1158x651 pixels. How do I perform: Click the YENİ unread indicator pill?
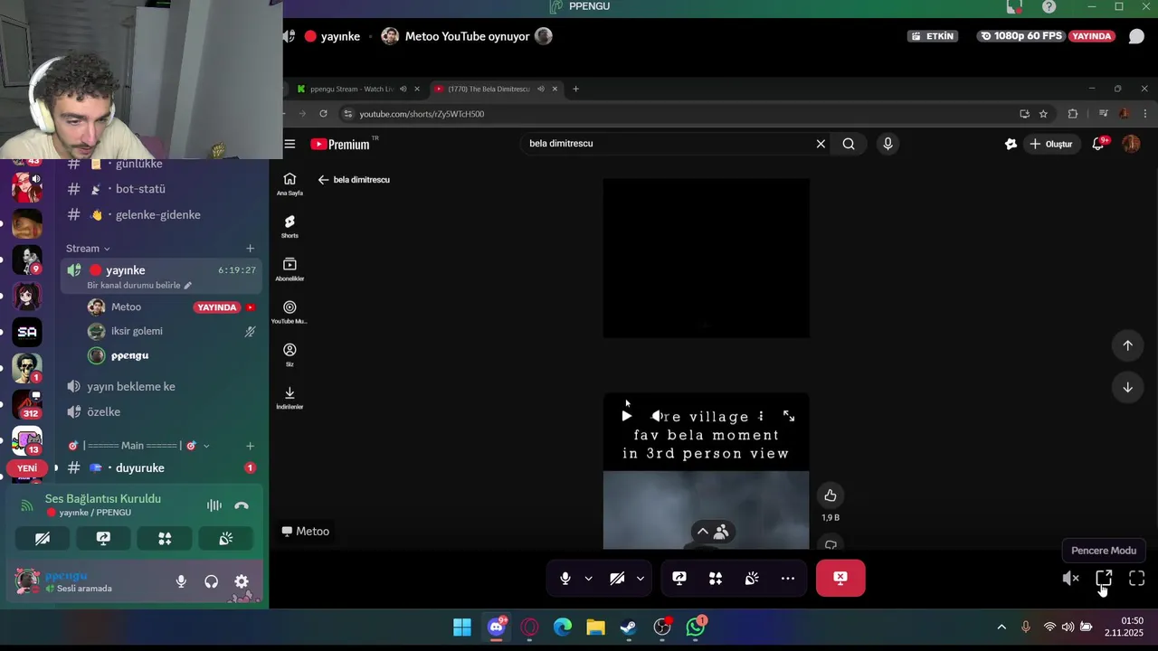(27, 468)
